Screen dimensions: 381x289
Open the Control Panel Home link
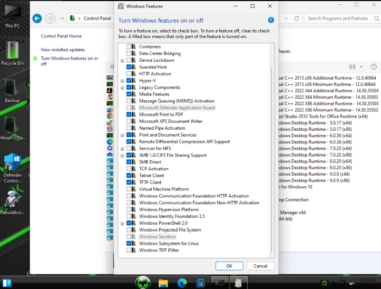[x=61, y=36]
